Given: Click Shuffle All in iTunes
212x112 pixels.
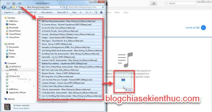Looking at the screenshot, I should tap(192, 28).
